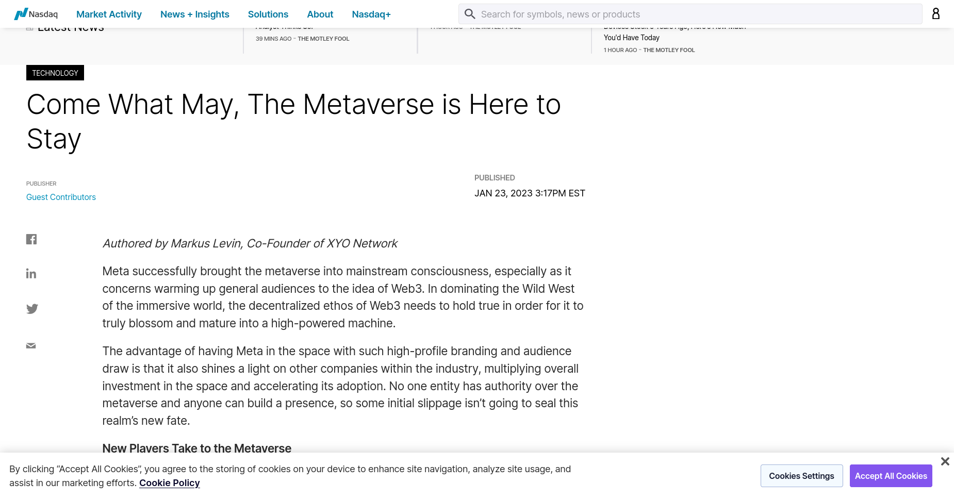The width and height of the screenshot is (954, 499).
Task: Share article on Twitter
Action: click(x=32, y=309)
